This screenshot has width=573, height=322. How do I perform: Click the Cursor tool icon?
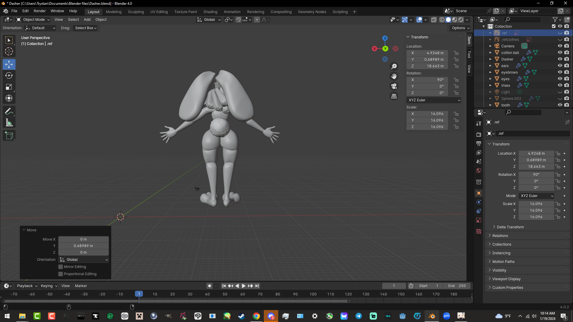pos(9,52)
